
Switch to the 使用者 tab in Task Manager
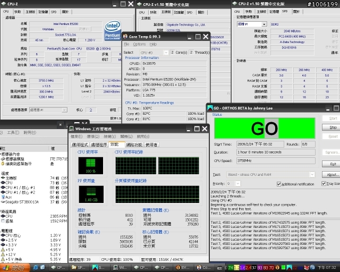coord(151,144)
